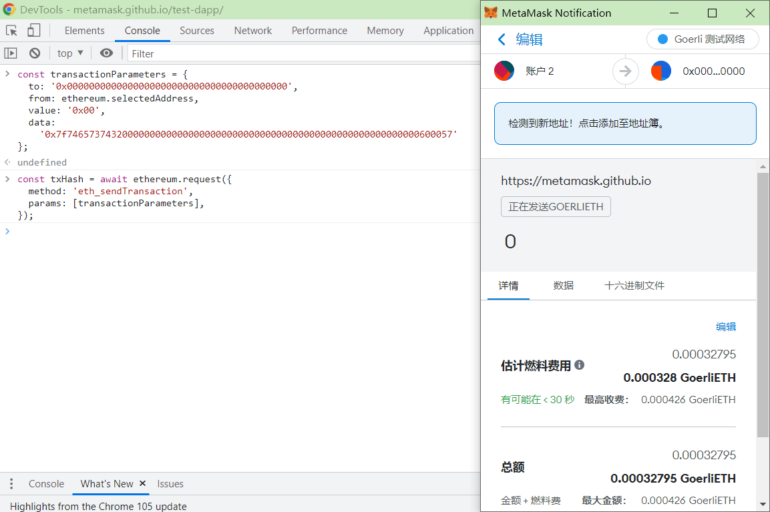
Task: Open the Customize DevTools three-dot menu
Action: (10, 483)
